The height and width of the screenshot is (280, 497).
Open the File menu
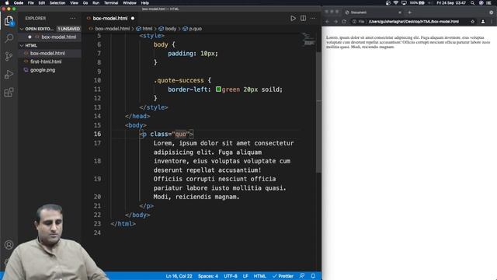[31, 3]
